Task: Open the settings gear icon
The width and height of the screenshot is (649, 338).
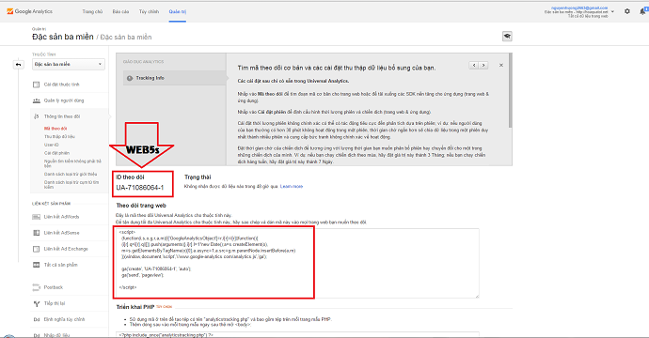Action: [x=627, y=11]
